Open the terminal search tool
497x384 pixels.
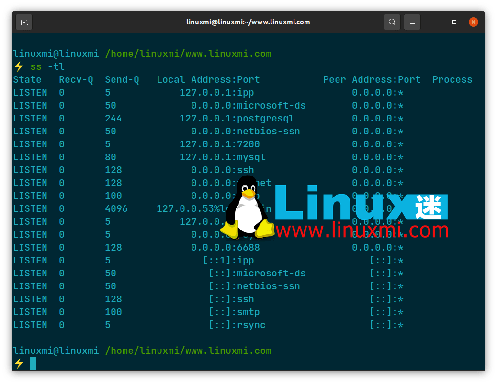click(x=392, y=22)
